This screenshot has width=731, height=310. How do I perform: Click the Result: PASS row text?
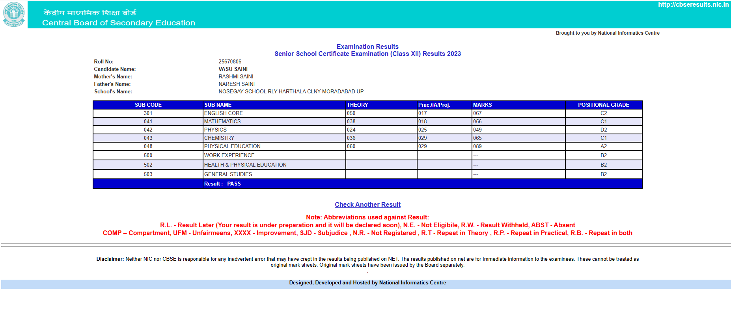click(x=222, y=184)
